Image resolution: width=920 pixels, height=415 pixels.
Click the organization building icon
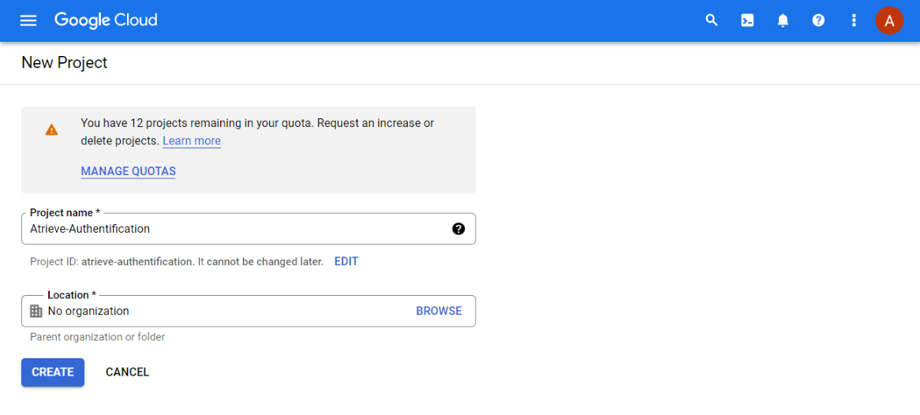[36, 311]
